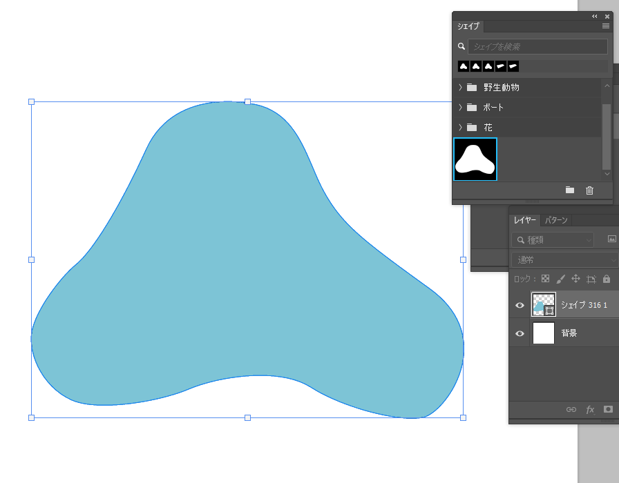This screenshot has height=483, width=619.
Task: Toggle visibility of the 背景 layer
Action: tap(520, 333)
